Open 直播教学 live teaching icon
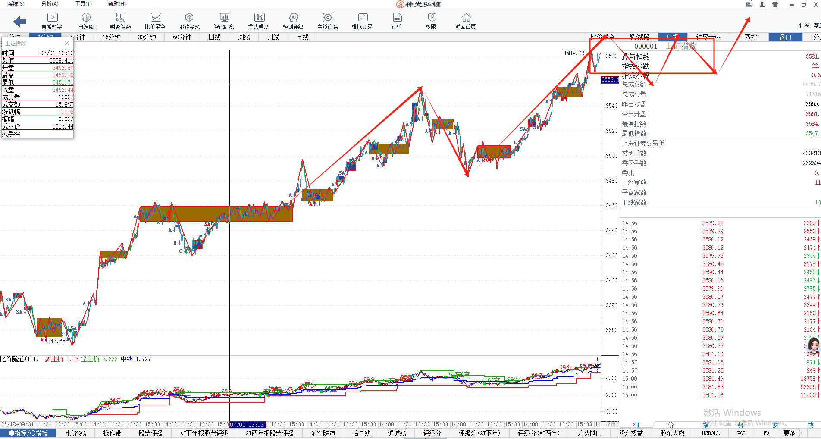 (52, 21)
